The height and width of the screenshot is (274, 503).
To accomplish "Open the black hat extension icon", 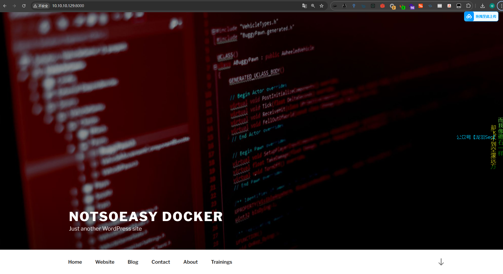I will pyautogui.click(x=335, y=6).
